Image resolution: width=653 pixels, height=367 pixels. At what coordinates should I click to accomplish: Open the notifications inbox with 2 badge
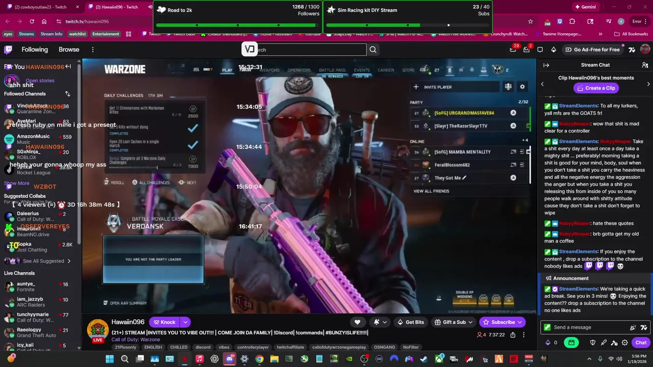pos(527,49)
